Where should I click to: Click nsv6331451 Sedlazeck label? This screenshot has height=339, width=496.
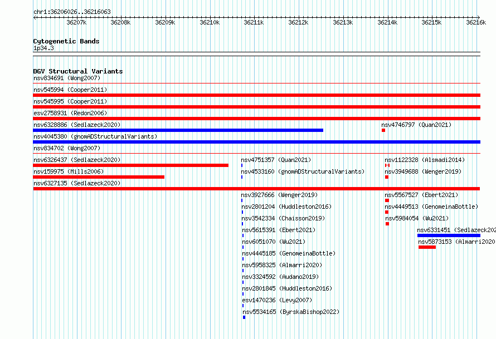coord(456,230)
